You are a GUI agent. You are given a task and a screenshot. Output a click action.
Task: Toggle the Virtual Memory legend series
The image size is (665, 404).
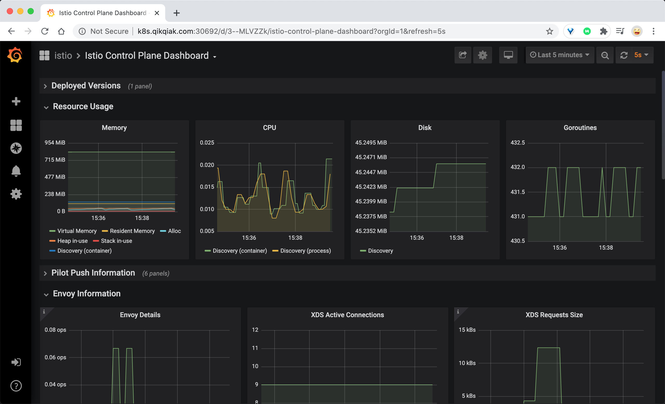point(77,231)
